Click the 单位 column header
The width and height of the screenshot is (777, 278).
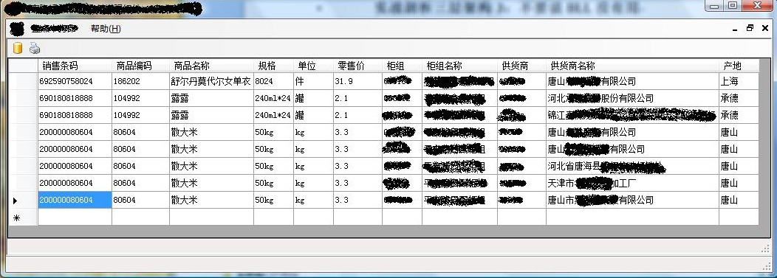313,66
